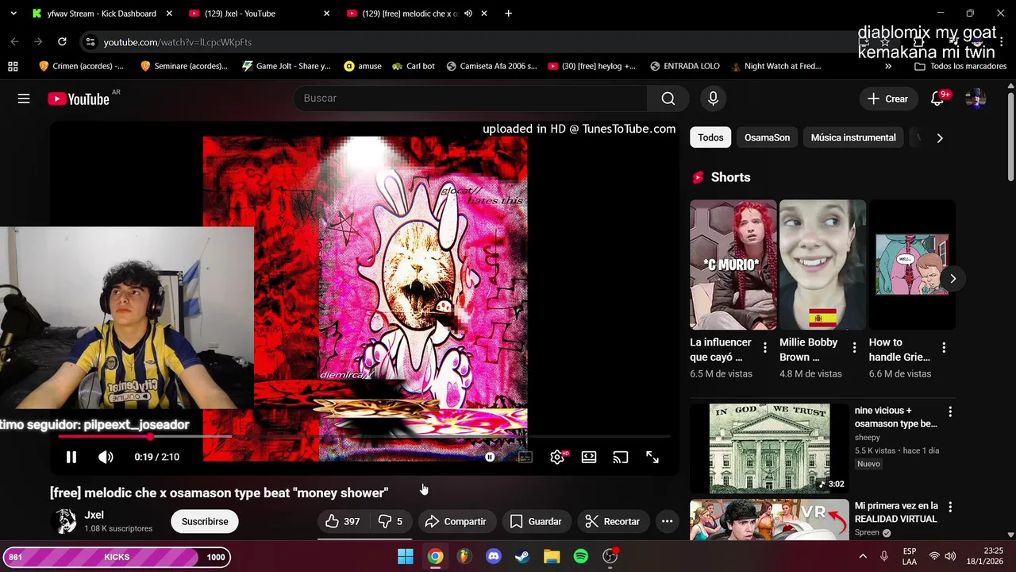Select the OsamaSon filter chip

pos(767,137)
